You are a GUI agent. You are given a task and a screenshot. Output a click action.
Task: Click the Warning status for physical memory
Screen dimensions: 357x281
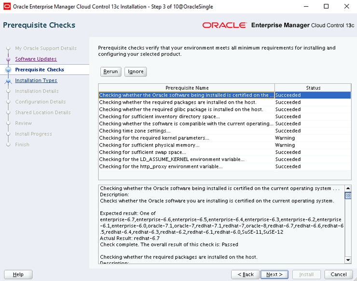pyautogui.click(x=285, y=145)
